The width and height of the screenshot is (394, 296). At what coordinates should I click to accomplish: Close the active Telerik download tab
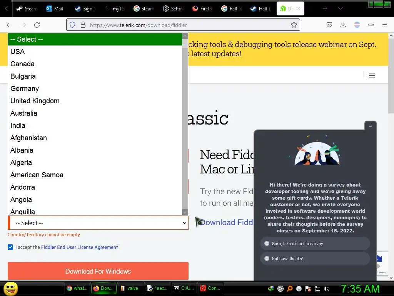coord(298,8)
